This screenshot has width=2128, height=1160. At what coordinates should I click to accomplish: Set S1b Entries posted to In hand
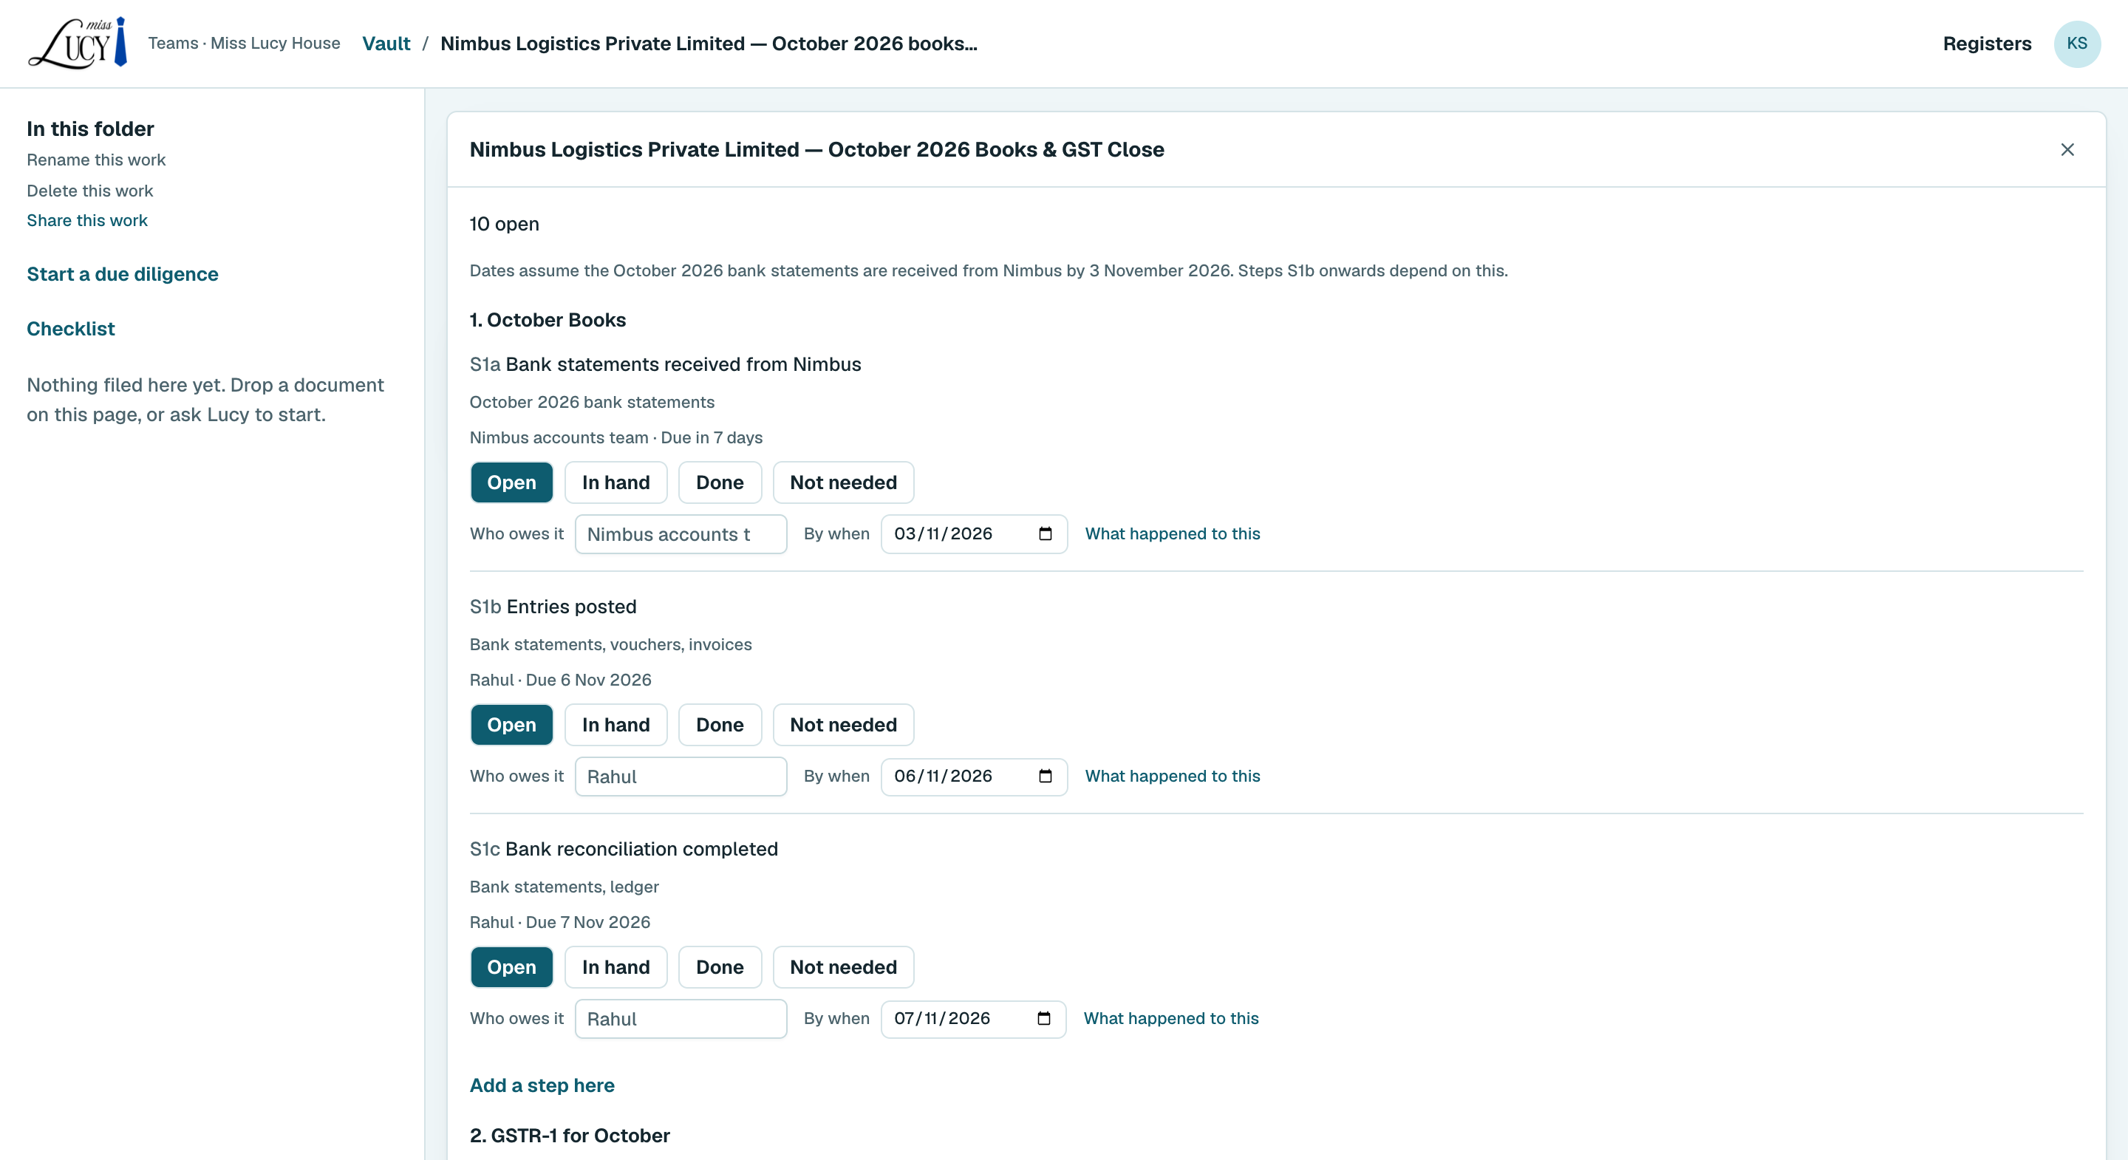tap(615, 725)
